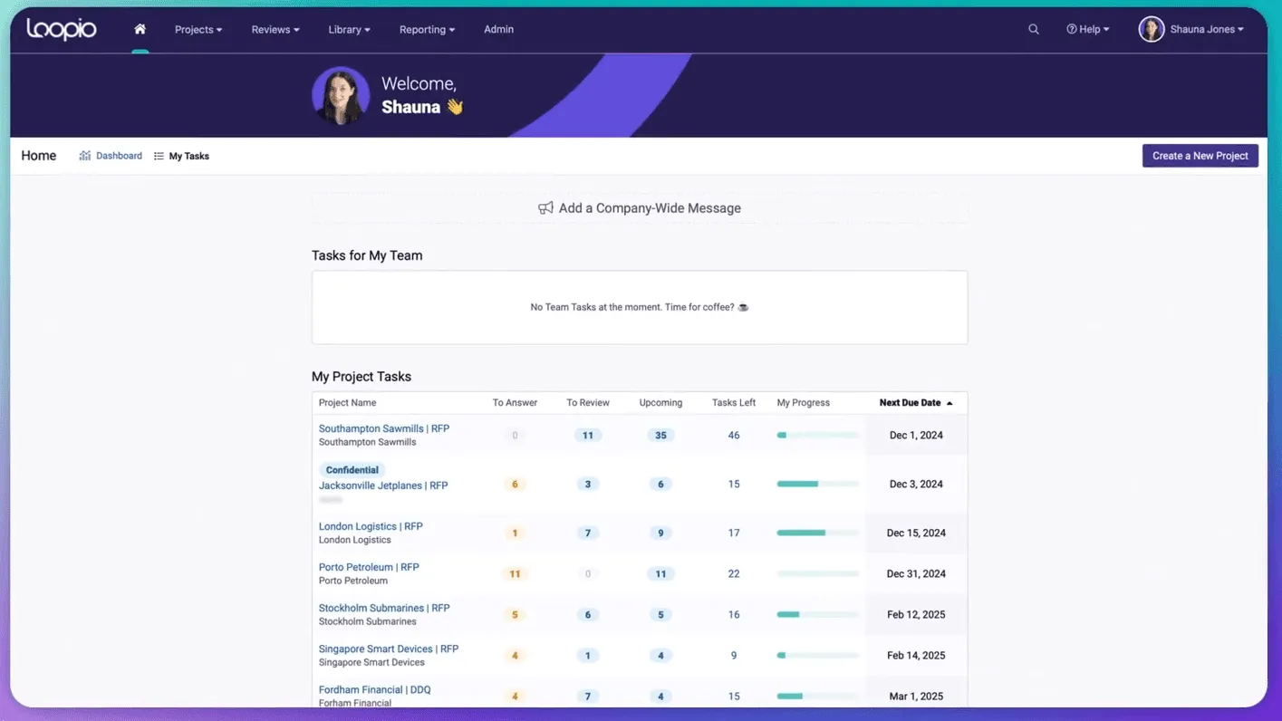The width and height of the screenshot is (1282, 721).
Task: Click the megaphone announcement icon
Action: click(x=545, y=208)
